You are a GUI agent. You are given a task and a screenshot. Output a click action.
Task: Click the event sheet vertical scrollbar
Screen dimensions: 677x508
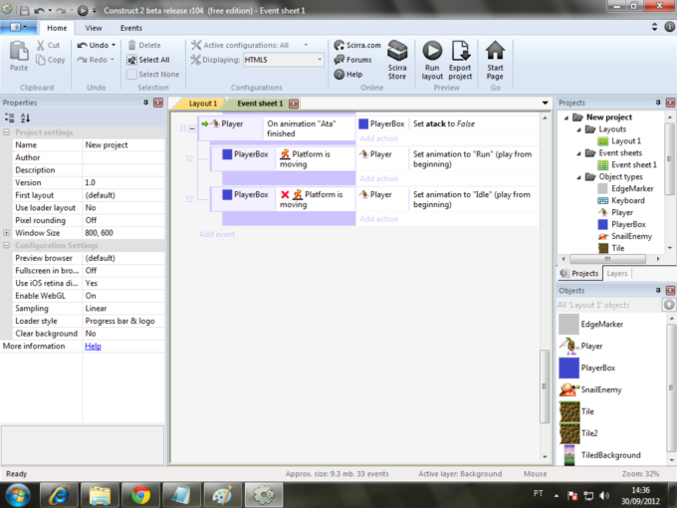click(545, 386)
